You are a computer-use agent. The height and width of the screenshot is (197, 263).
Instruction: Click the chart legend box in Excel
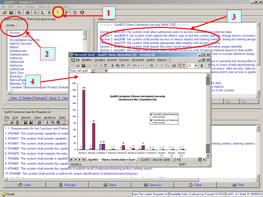coord(164,119)
